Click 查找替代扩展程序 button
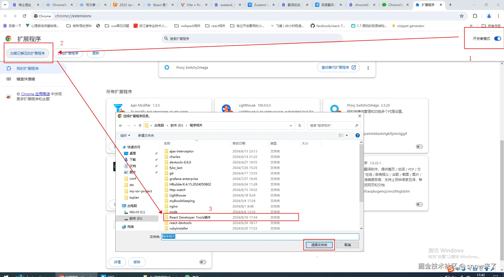Screen dimensions: 504x277 click(338, 68)
